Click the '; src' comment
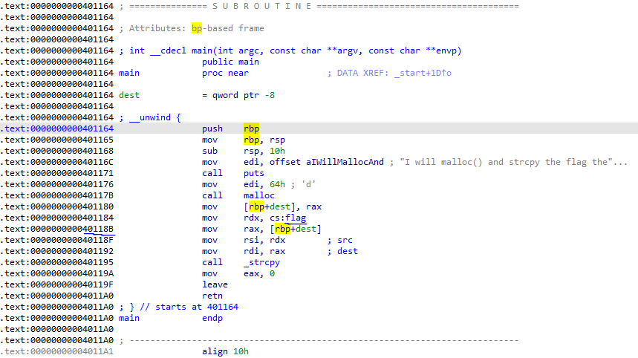This screenshot has height=358, width=638. click(339, 240)
